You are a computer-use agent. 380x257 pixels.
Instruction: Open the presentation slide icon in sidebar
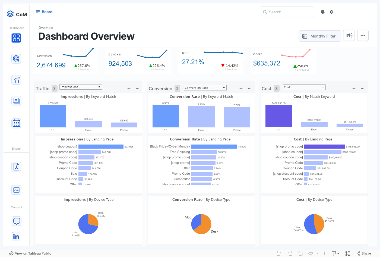pos(16,101)
